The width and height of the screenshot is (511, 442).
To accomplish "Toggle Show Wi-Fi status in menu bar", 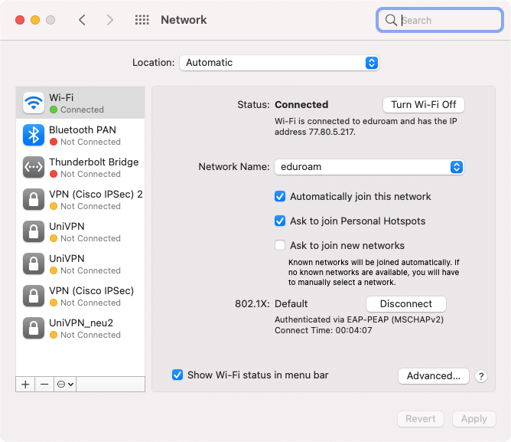I will [x=177, y=375].
